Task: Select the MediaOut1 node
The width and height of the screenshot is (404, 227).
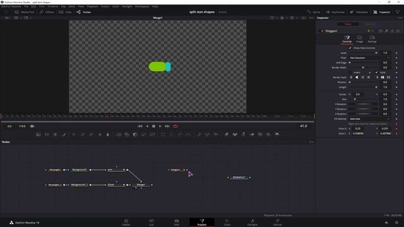Action: [x=239, y=177]
